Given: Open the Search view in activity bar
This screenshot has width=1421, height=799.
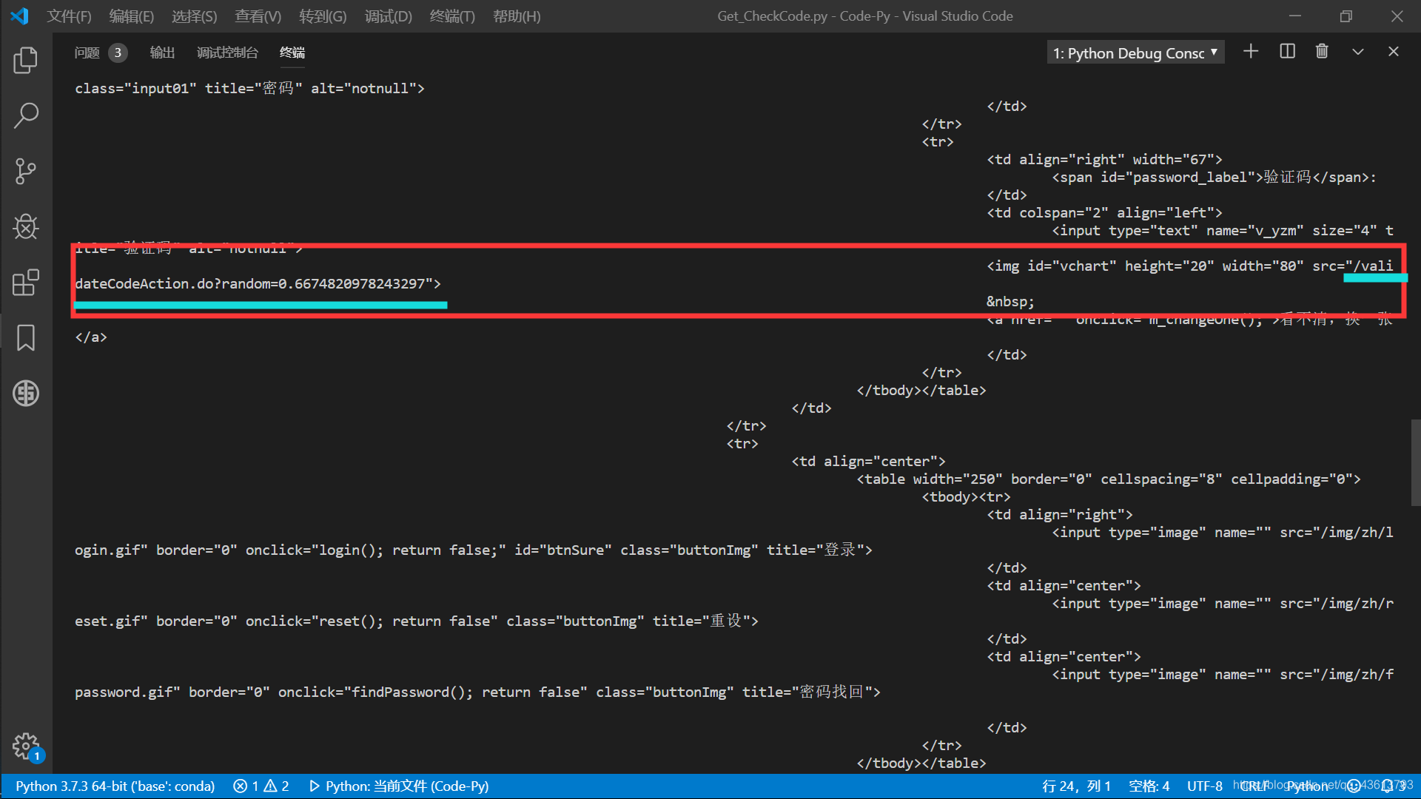Looking at the screenshot, I should [26, 115].
